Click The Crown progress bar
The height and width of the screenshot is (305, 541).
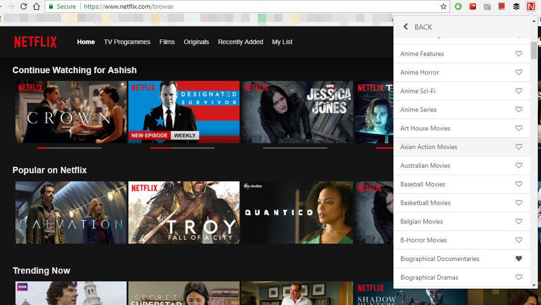pyautogui.click(x=69, y=148)
